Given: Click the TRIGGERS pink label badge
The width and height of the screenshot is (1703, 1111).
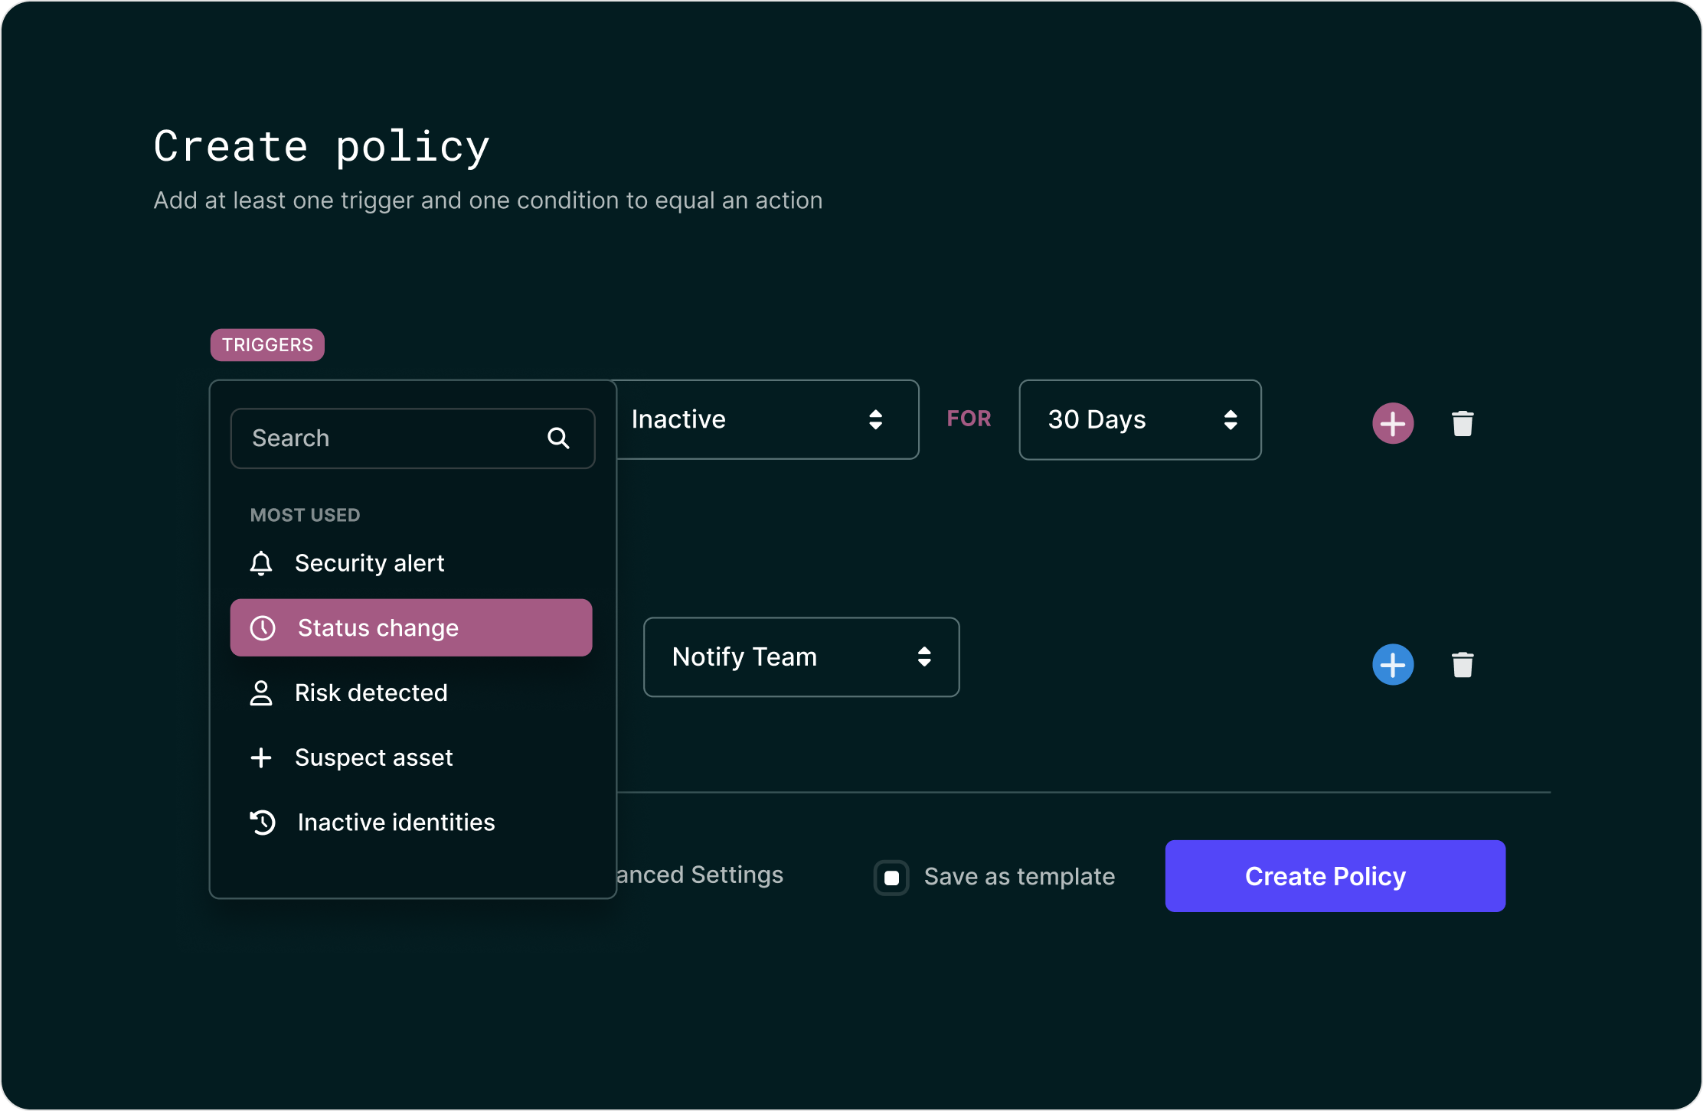Looking at the screenshot, I should [x=267, y=345].
